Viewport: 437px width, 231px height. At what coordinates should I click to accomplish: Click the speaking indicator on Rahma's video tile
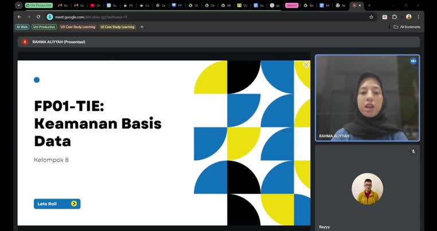click(413, 61)
